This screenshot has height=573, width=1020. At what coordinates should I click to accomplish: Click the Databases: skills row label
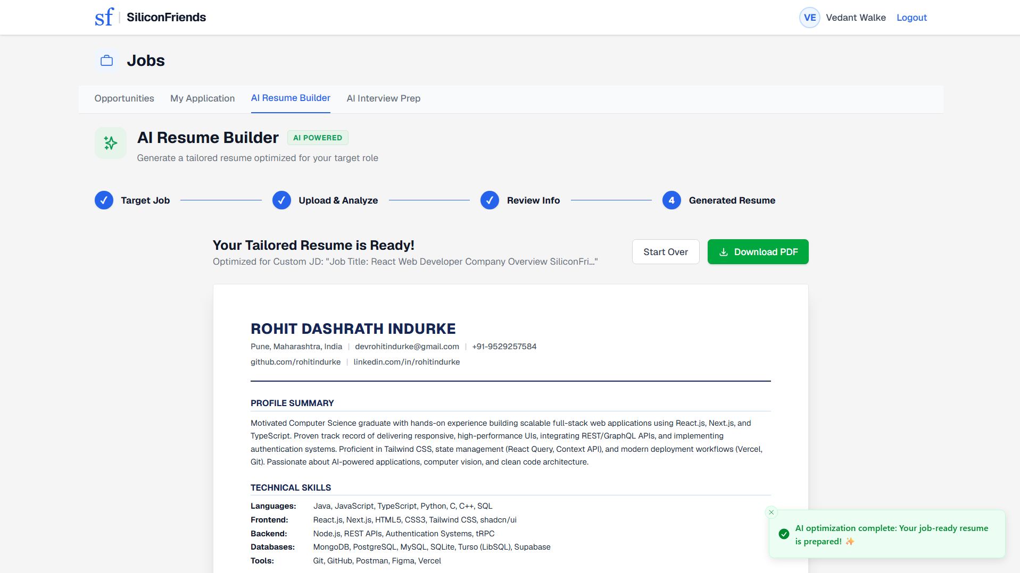(272, 547)
